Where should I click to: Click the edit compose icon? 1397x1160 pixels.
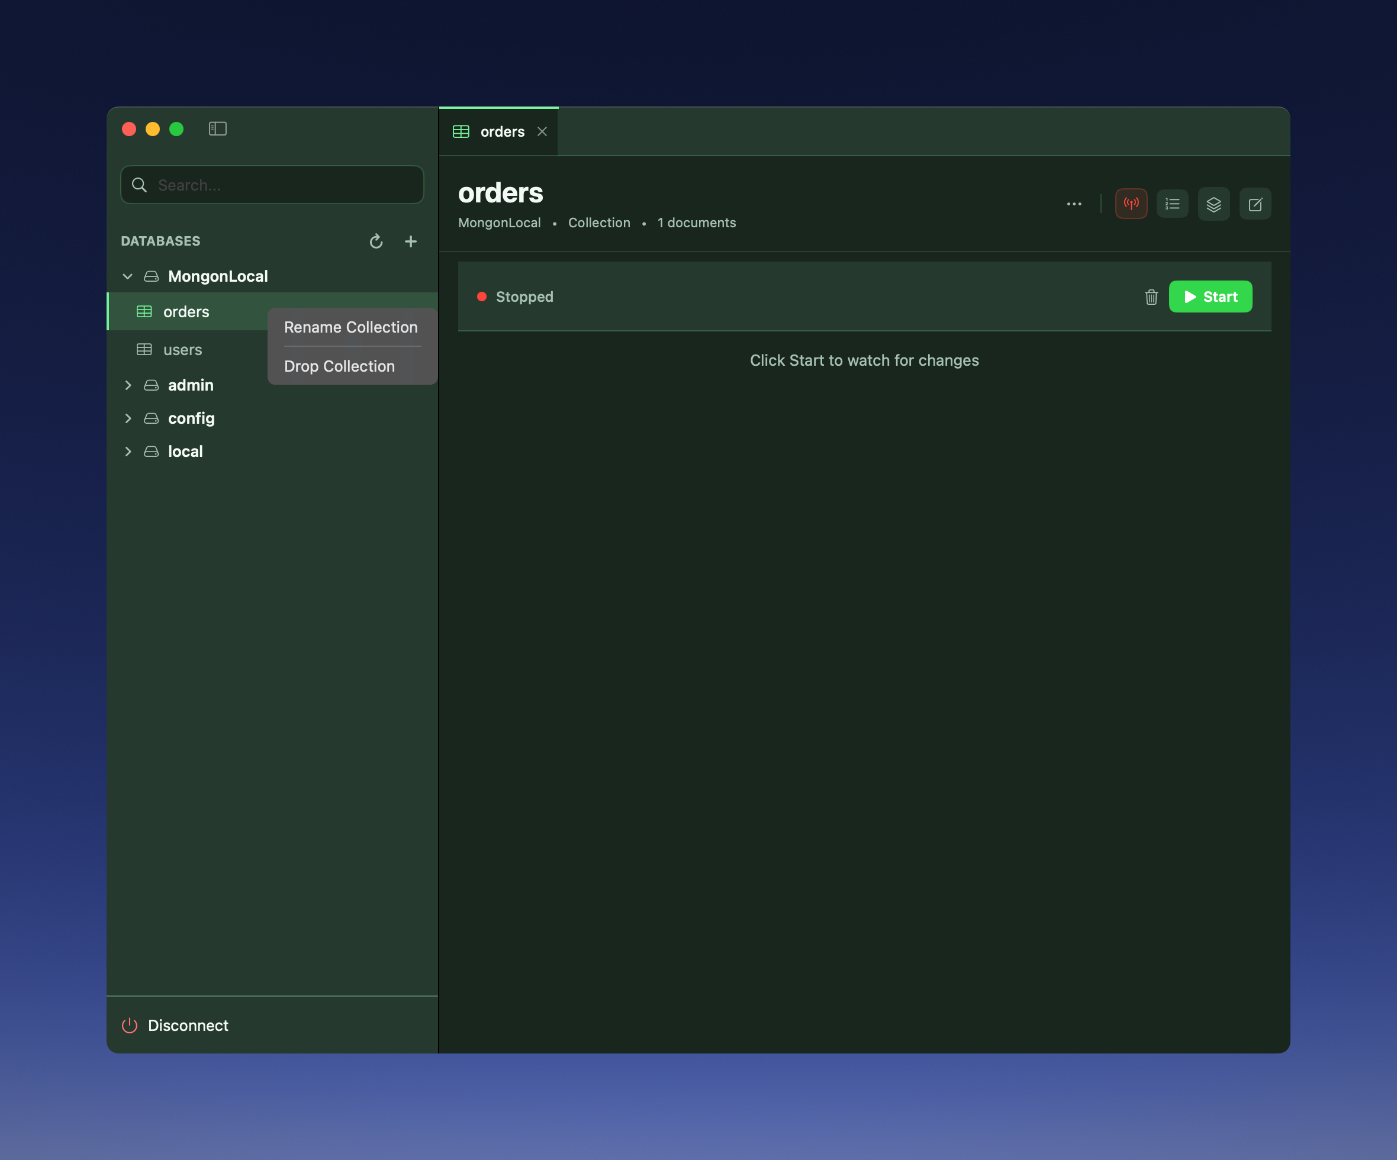point(1255,204)
